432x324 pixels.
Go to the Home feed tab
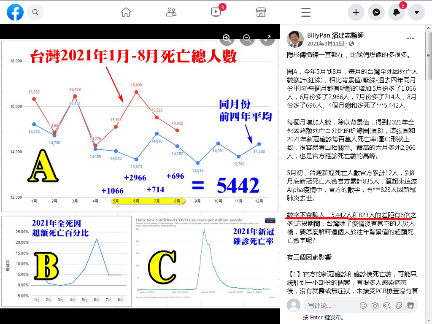point(126,12)
